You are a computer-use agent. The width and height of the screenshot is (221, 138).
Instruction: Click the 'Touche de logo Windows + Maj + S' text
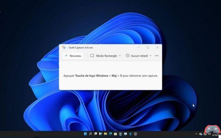[x=98, y=76]
